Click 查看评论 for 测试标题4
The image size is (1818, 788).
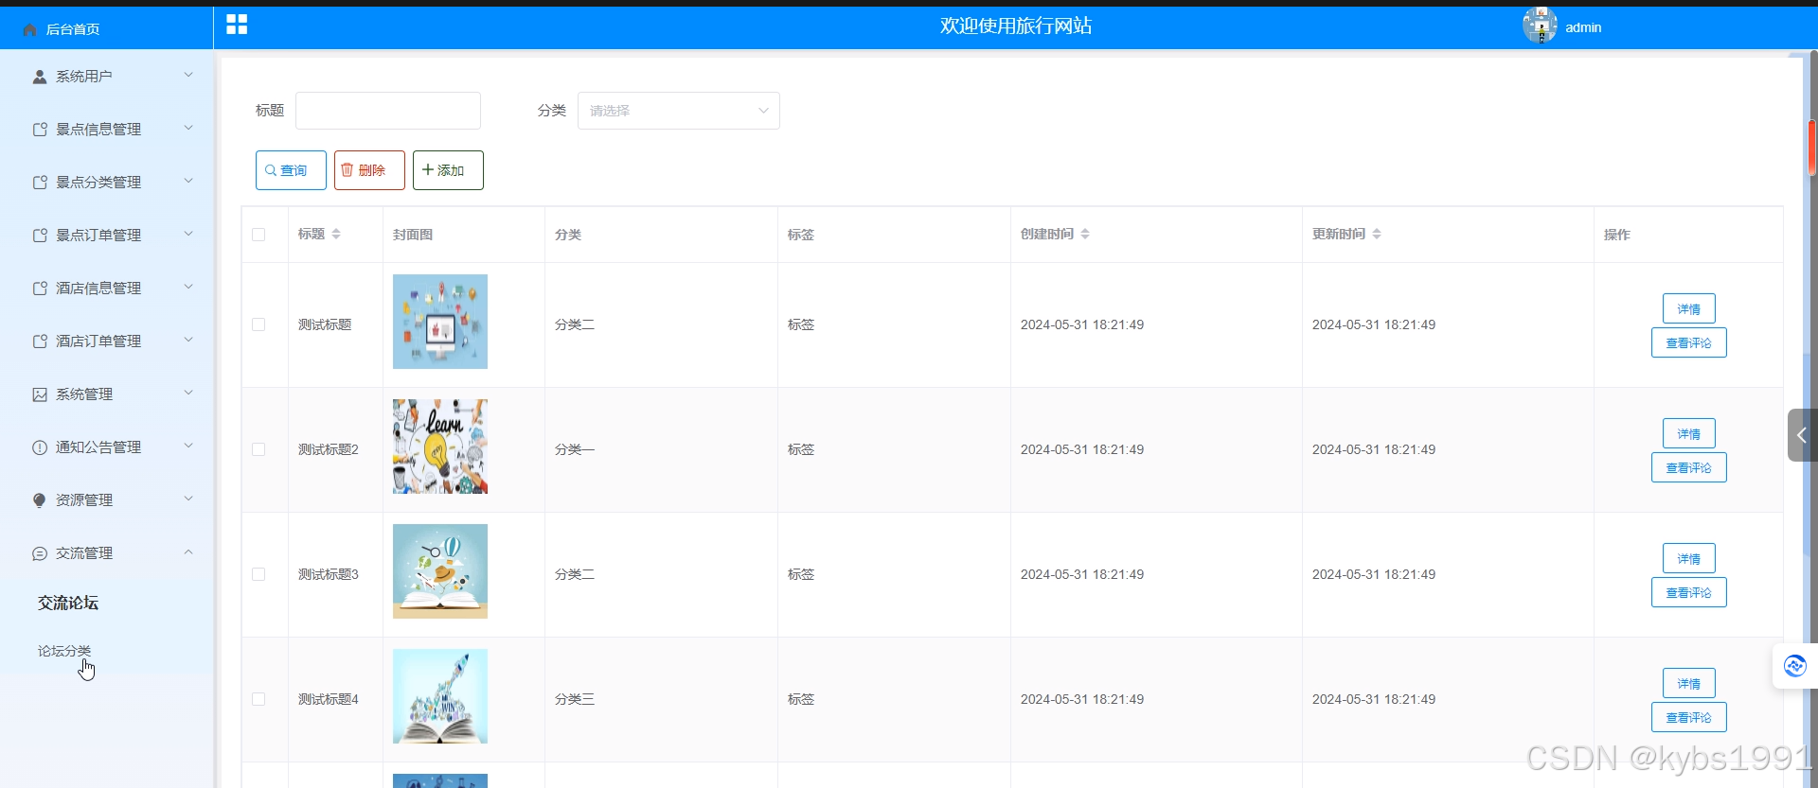(1689, 717)
